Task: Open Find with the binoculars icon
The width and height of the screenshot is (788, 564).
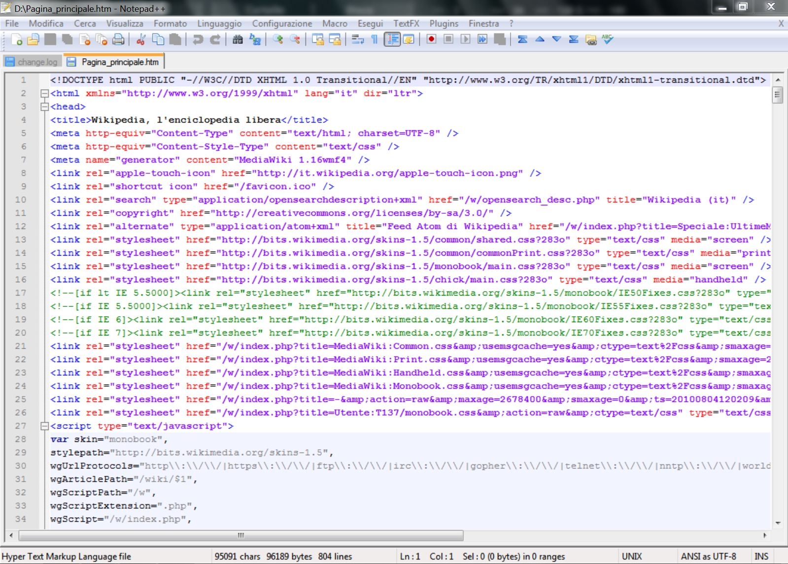Action: (238, 39)
